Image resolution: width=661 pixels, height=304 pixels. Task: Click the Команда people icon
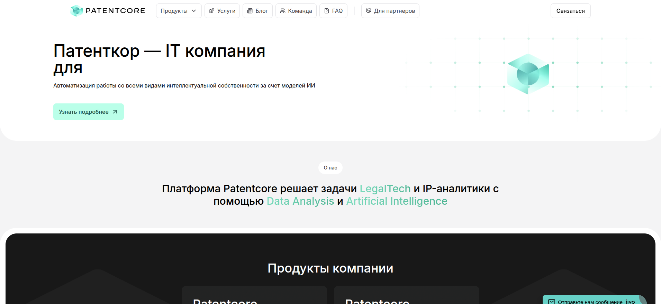tap(283, 11)
